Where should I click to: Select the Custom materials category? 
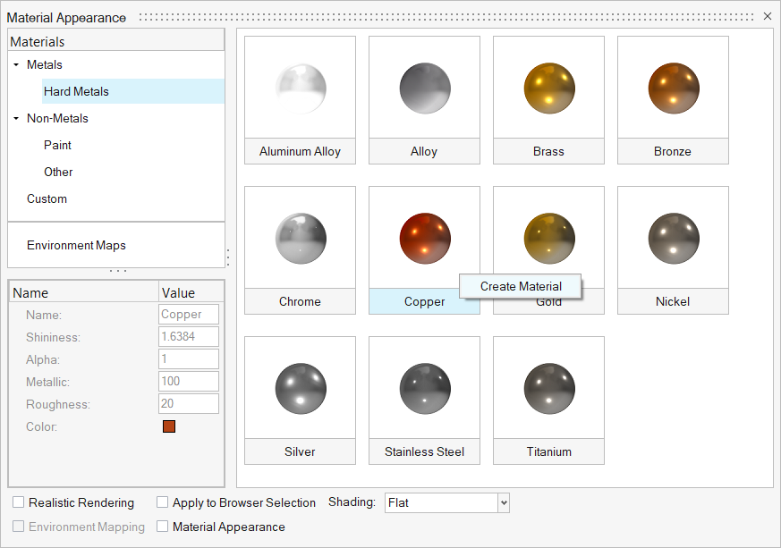[47, 198]
